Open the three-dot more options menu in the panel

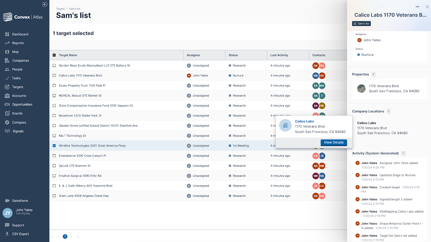(x=417, y=7)
